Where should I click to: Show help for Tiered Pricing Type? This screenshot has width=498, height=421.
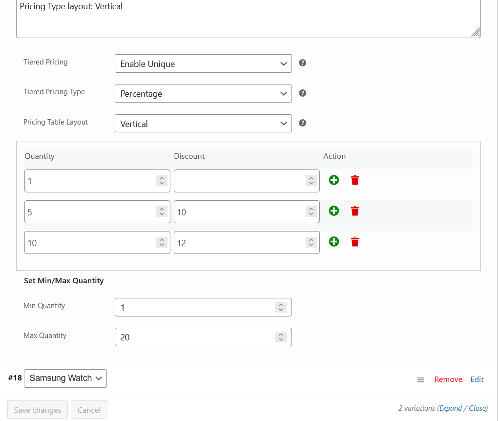tap(302, 93)
